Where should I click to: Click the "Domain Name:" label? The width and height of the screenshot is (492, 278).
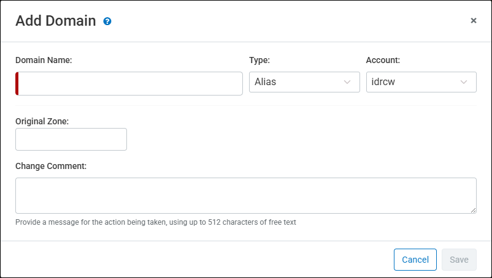coord(44,60)
